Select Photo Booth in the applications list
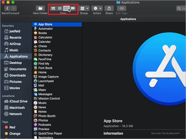 (57, 116)
